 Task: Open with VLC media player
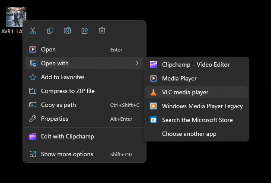(196, 92)
